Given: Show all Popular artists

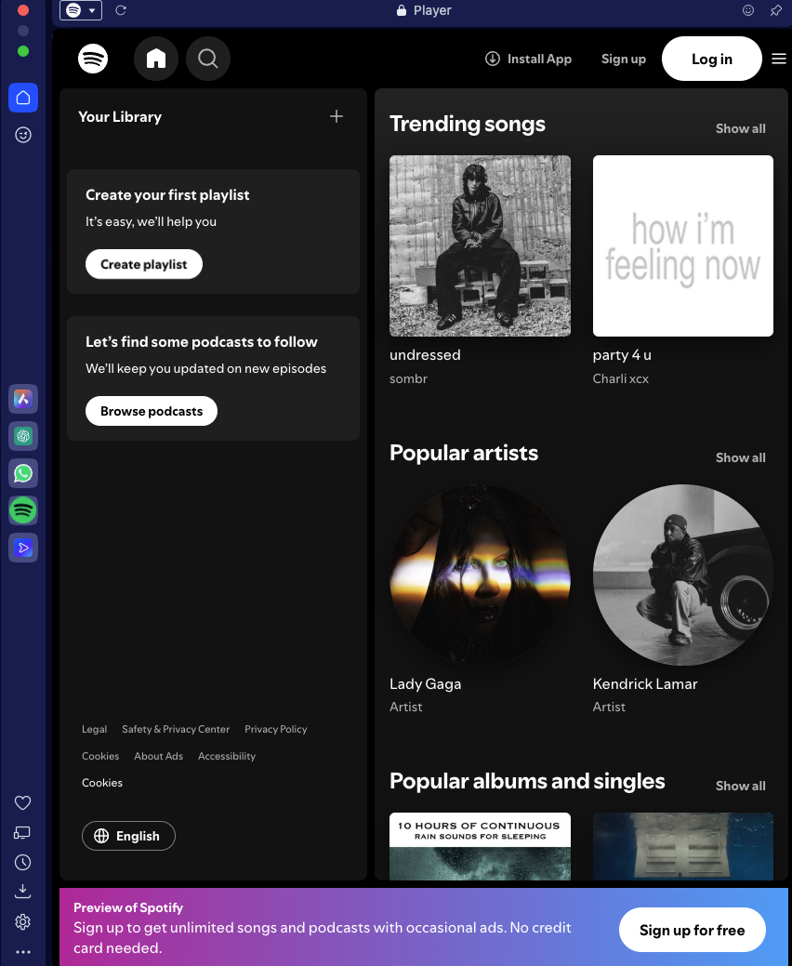Looking at the screenshot, I should pyautogui.click(x=740, y=457).
